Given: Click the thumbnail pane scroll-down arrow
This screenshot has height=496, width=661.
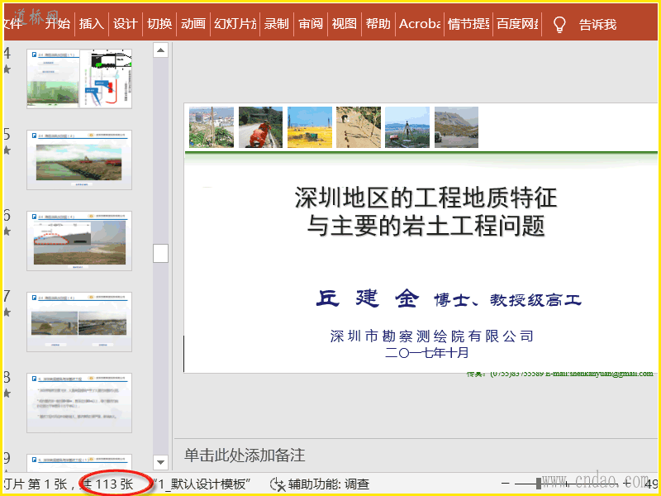Looking at the screenshot, I should [160, 462].
